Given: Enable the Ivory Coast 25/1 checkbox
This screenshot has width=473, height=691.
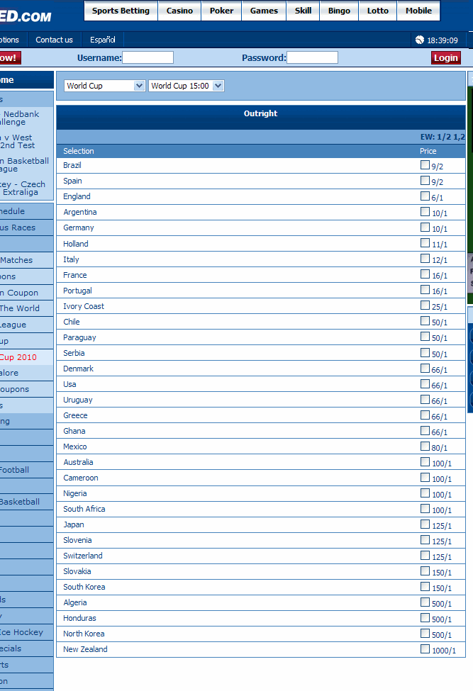Looking at the screenshot, I should point(425,305).
